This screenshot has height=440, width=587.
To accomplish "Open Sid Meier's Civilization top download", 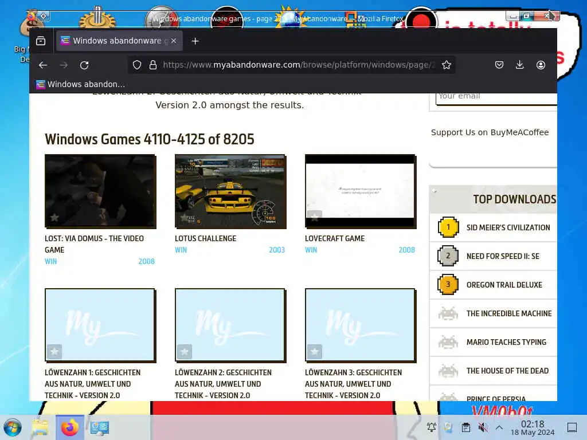I will (508, 227).
